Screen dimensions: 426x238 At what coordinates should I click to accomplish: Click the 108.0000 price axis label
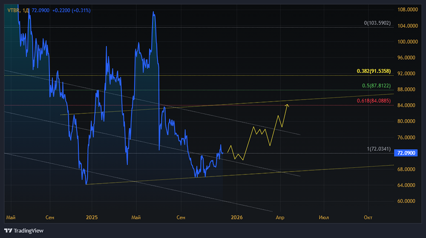[x=407, y=10]
